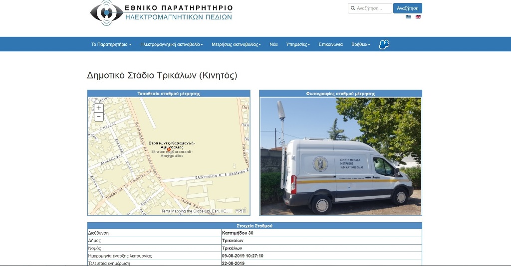Zoom in on the map
This screenshot has width=511, height=266.
99,108
